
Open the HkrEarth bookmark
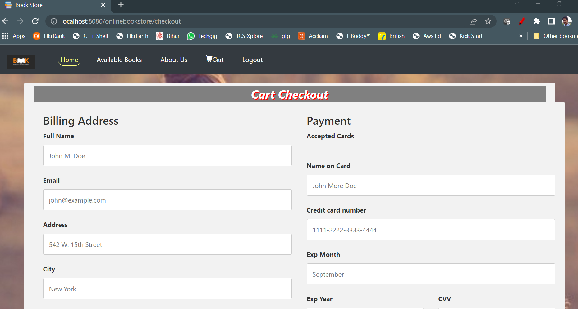coord(132,36)
